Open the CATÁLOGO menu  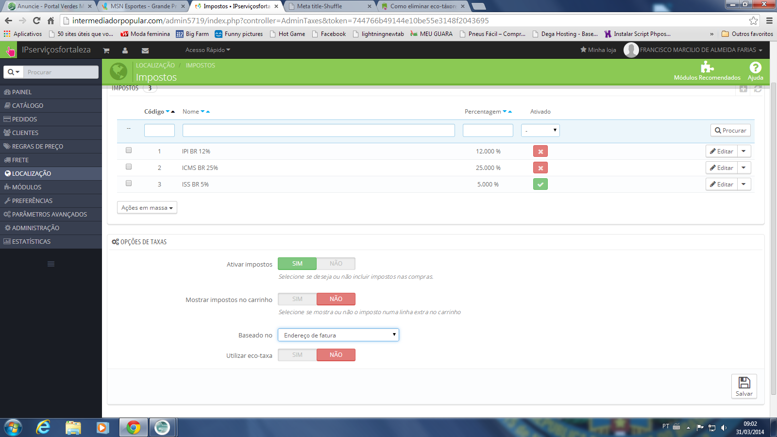(x=51, y=105)
